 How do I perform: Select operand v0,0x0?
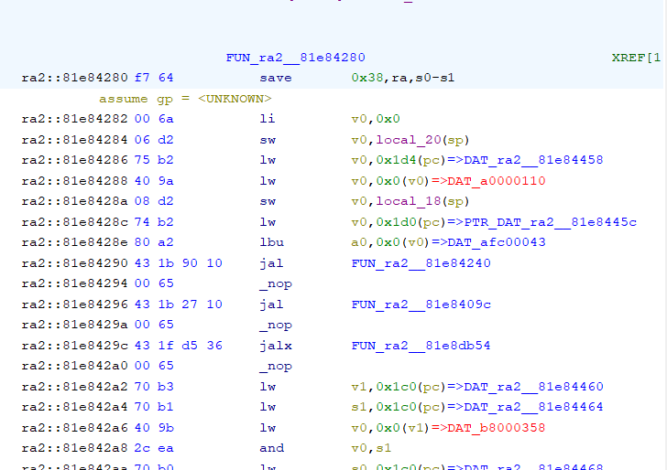[x=376, y=119]
